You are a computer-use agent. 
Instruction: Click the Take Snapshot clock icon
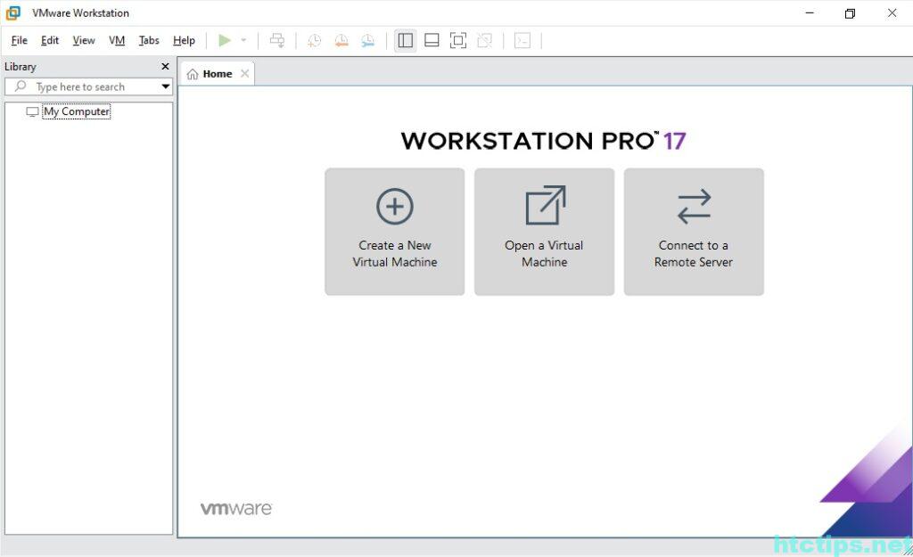coord(314,40)
